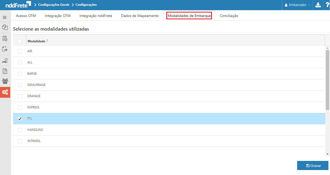
Task: Switch to the Integração OTM tab
Action: point(58,16)
